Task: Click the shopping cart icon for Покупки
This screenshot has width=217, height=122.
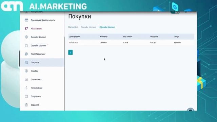Action: click(26, 62)
